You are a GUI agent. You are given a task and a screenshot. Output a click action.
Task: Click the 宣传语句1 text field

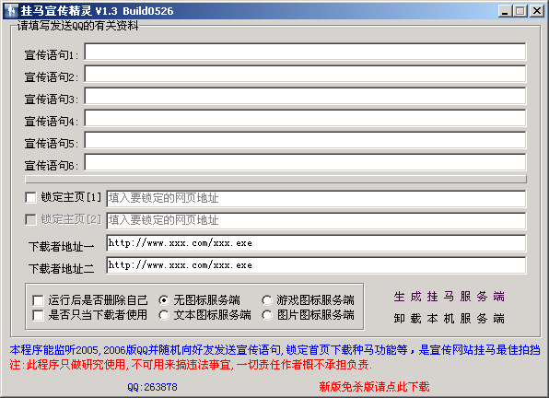[x=305, y=52]
